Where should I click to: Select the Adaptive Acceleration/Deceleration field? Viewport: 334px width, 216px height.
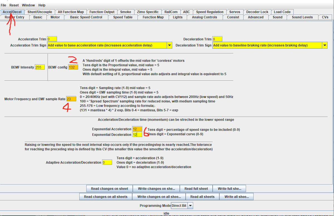[x=107, y=163]
